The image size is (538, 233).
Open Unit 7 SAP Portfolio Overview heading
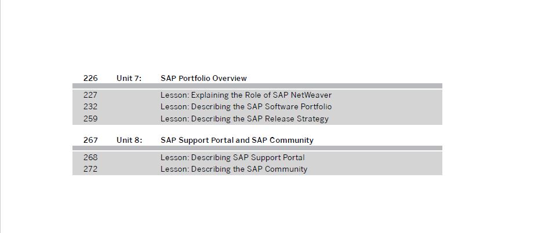[203, 79]
